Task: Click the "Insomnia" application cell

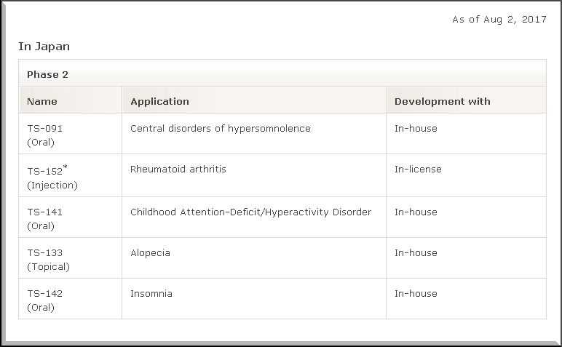Action: [x=151, y=294]
